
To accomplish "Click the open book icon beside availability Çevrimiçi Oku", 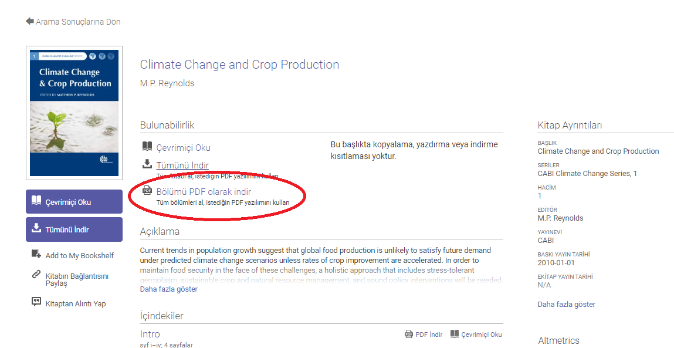I will pyautogui.click(x=147, y=147).
